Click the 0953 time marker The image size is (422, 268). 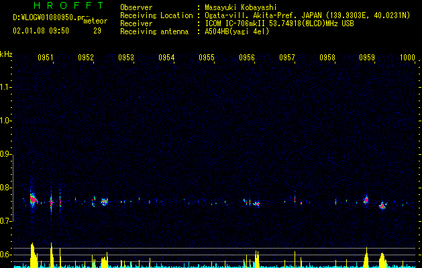tap(126, 57)
